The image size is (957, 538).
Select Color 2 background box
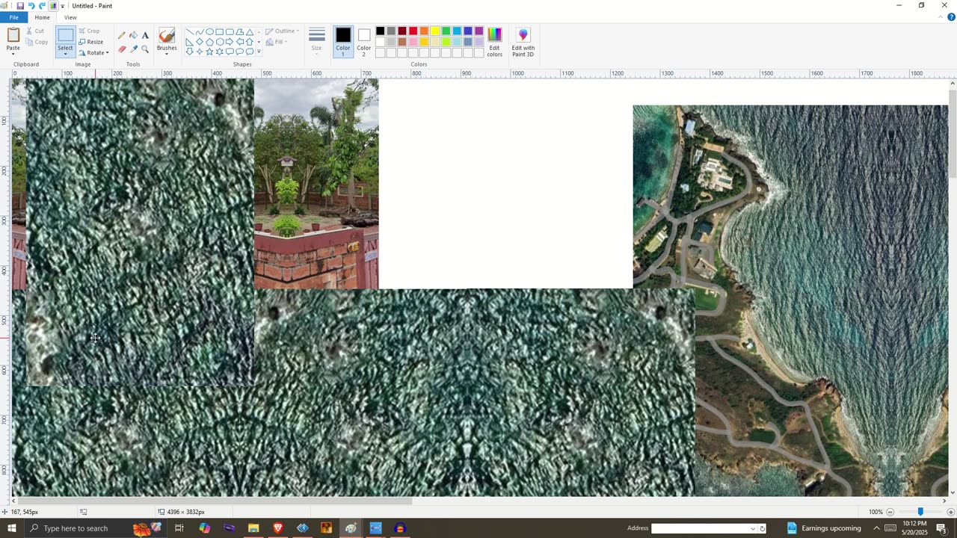(364, 42)
